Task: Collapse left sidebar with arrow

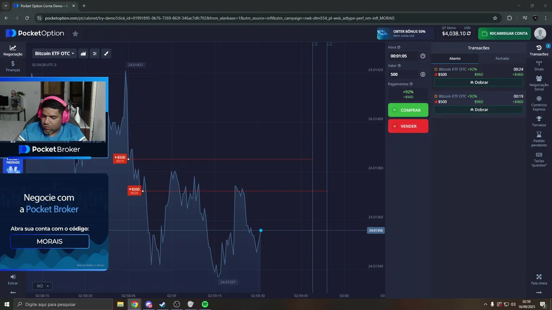Action: coord(13,292)
